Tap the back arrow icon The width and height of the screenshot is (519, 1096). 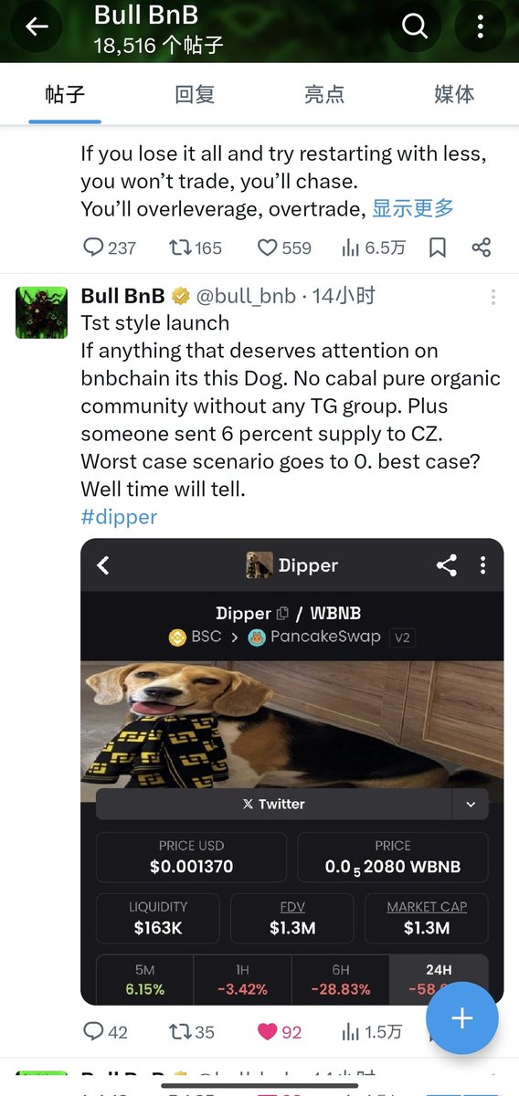37,27
